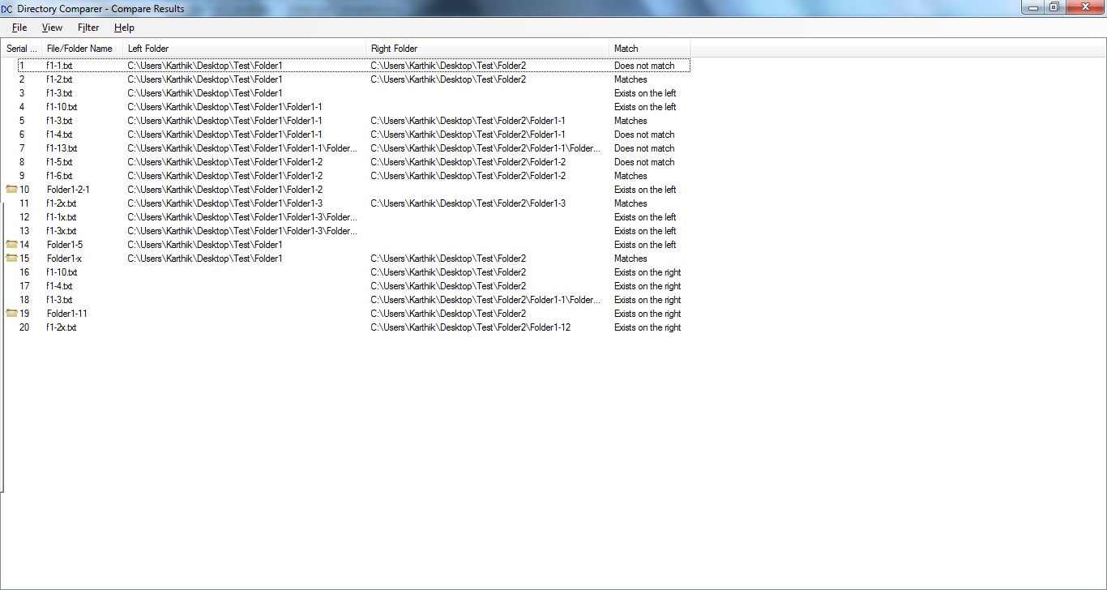Click the folder icon beside Folder1-5
1107x590 pixels.
[x=11, y=244]
